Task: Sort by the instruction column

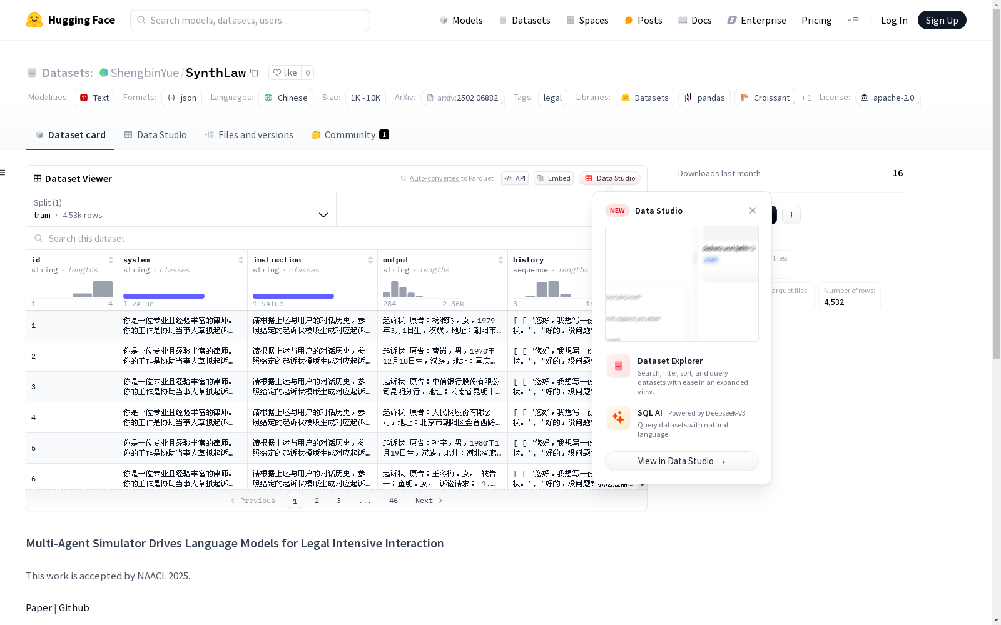Action: (x=370, y=260)
